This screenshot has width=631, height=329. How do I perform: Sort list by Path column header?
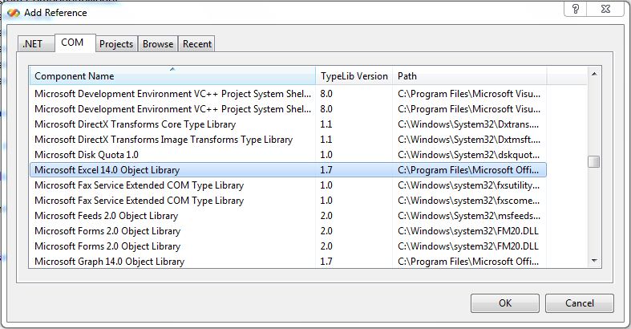coord(469,76)
